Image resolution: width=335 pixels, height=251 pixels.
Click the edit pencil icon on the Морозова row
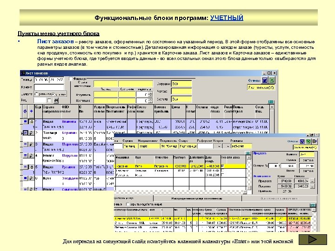pyautogui.click(x=31, y=144)
